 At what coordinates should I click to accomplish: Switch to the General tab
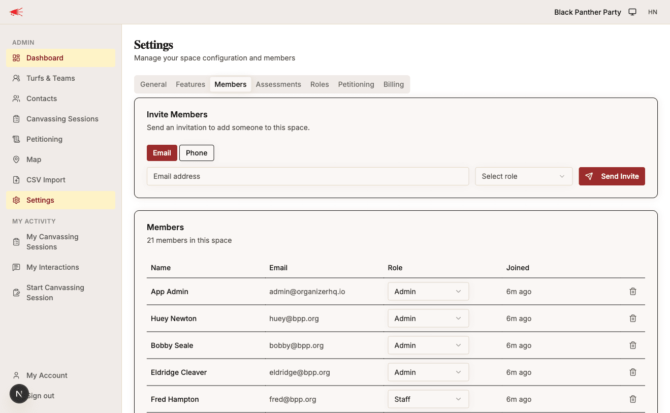153,84
